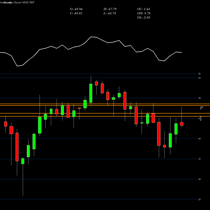Click the 56 price axis label
Screen dimensions: 210x210
pos(199,73)
